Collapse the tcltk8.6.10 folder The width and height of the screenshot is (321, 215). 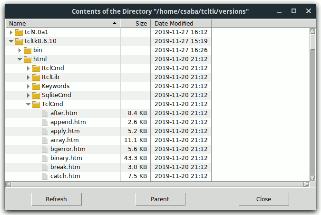11,41
